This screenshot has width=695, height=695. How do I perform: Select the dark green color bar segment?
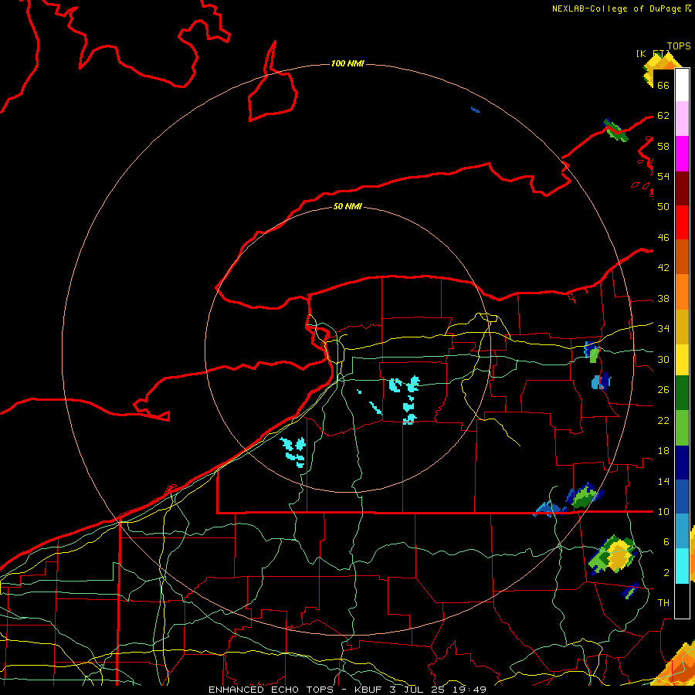pyautogui.click(x=682, y=393)
